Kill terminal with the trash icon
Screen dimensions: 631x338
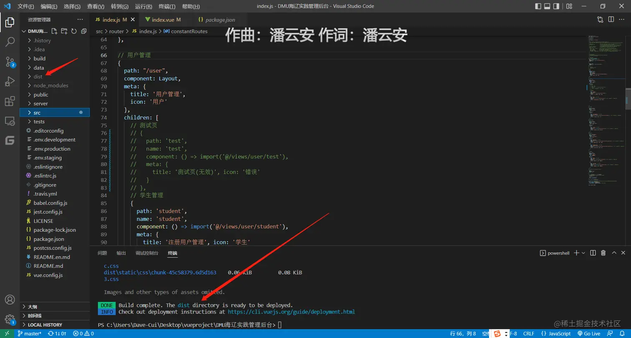point(603,253)
